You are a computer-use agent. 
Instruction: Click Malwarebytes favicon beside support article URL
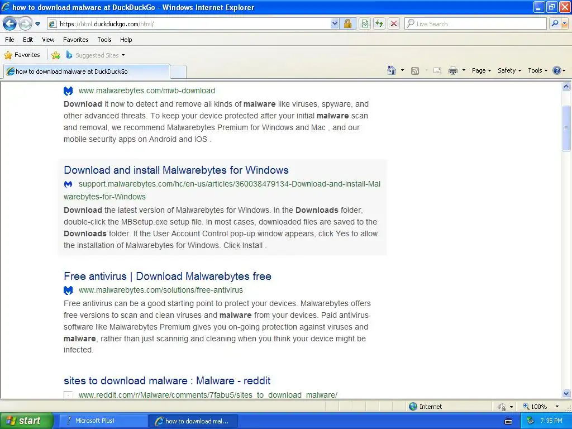pos(68,184)
